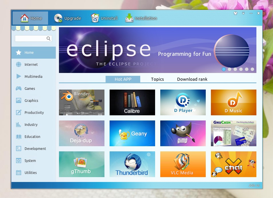Open the Games controller category
The height and width of the screenshot is (198, 273).
point(33,89)
